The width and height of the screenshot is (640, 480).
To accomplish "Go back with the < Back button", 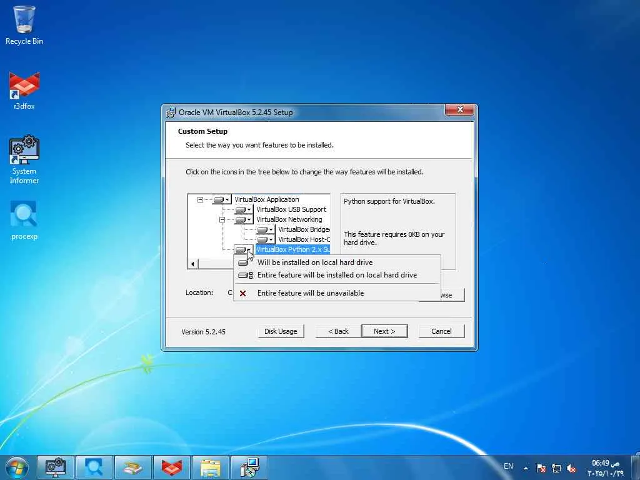I will coord(338,331).
